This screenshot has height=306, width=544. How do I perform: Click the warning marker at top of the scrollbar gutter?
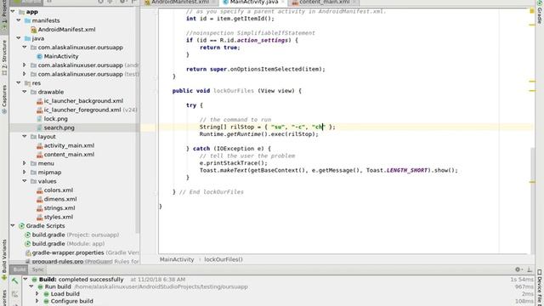coord(532,11)
